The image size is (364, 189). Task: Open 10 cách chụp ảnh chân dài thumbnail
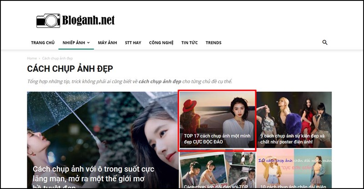pyautogui.click(x=294, y=169)
